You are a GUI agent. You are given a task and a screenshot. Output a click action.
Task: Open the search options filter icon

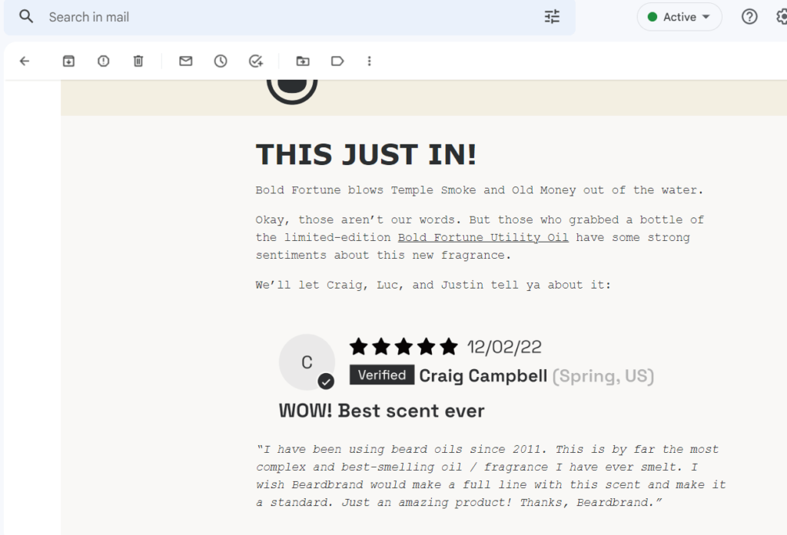coord(552,17)
